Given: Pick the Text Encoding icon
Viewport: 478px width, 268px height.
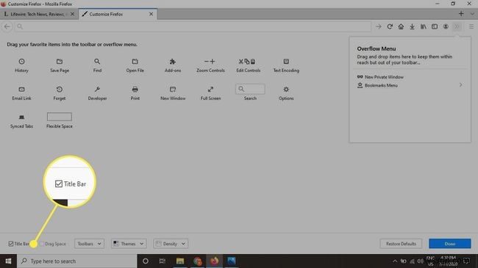Looking at the screenshot, I should point(286,62).
